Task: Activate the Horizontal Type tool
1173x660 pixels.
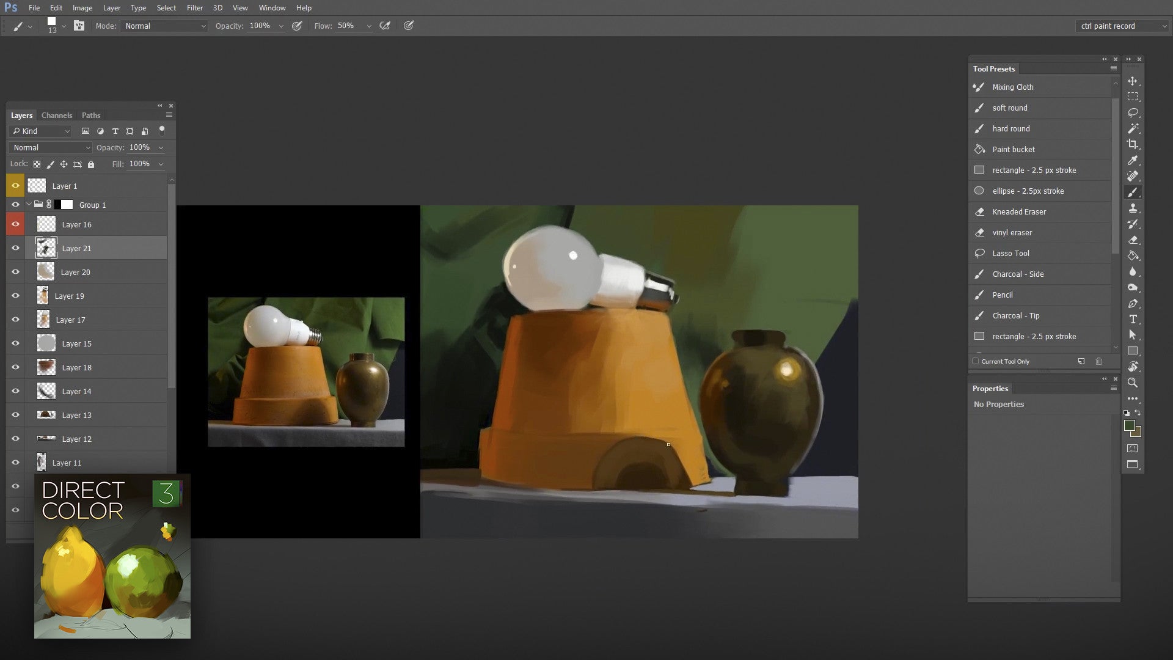Action: tap(1133, 319)
